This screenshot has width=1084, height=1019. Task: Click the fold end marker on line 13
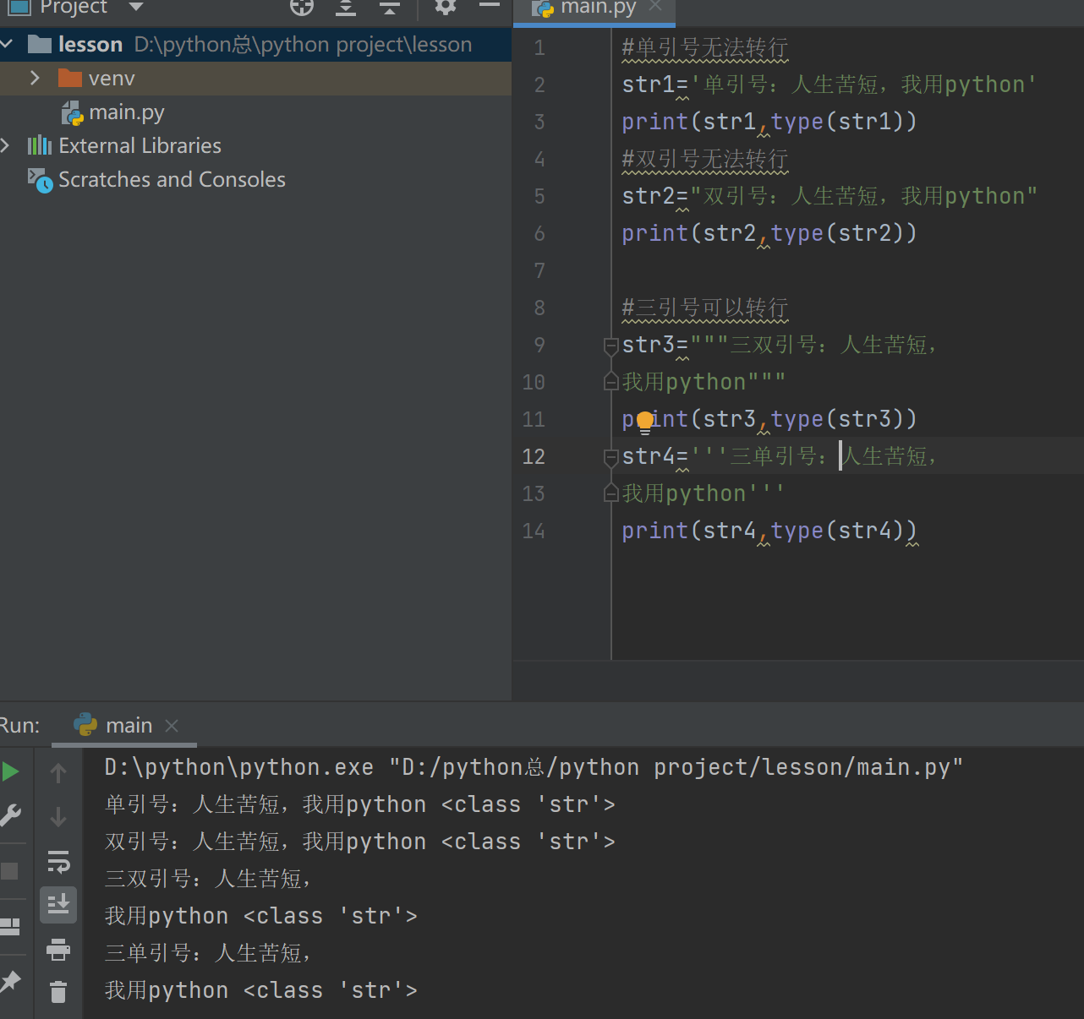(610, 493)
